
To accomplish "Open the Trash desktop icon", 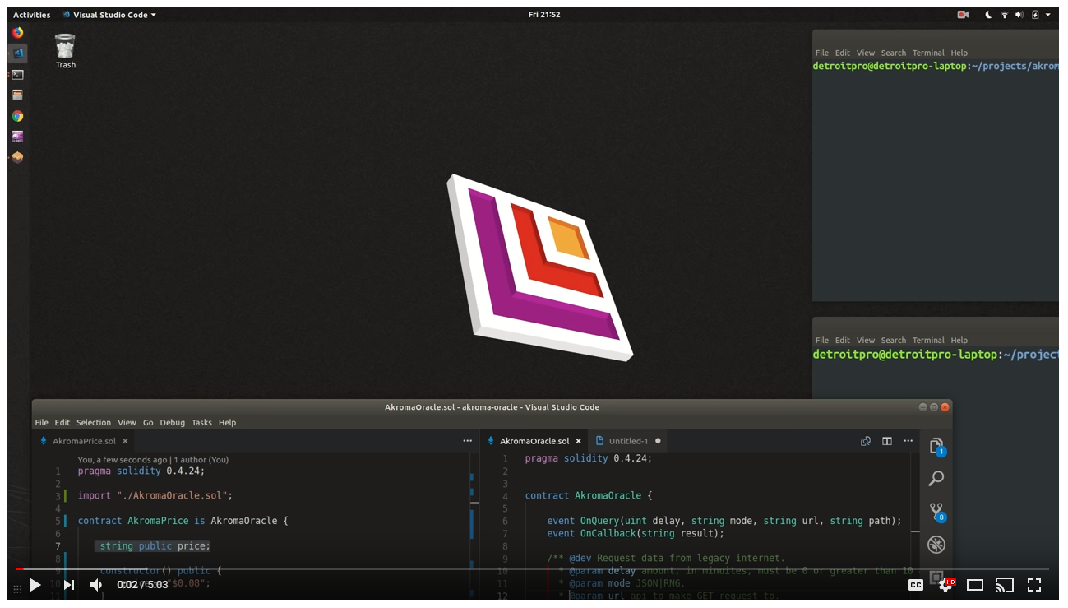I will coord(65,51).
